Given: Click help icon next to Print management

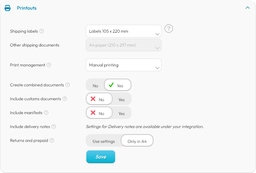Looking at the screenshot, I should [x=49, y=65].
